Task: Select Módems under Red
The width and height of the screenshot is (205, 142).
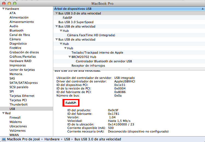Action: click(x=16, y=122)
